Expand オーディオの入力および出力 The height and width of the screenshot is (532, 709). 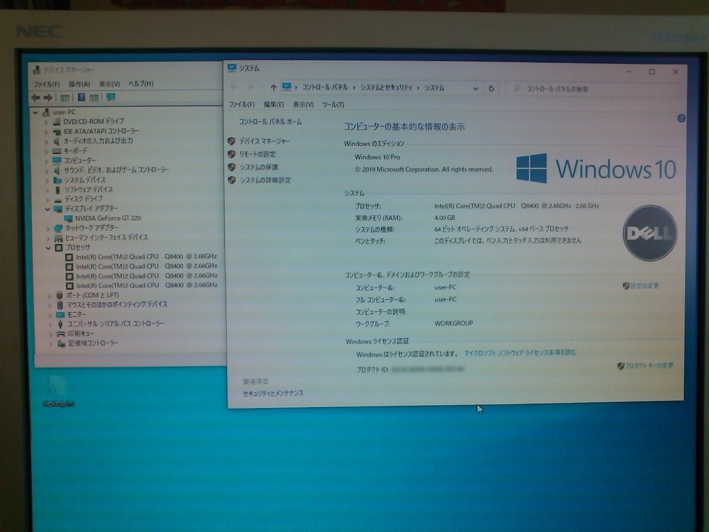pos(46,141)
